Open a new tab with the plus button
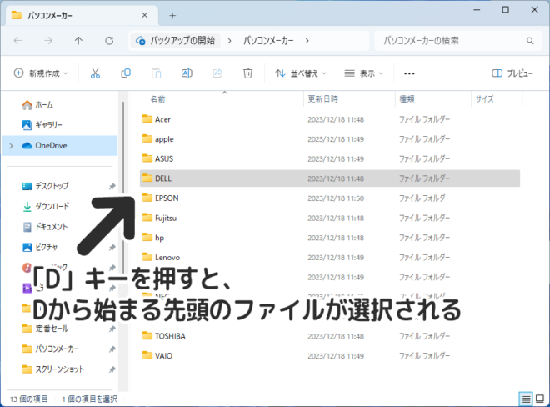 click(172, 16)
